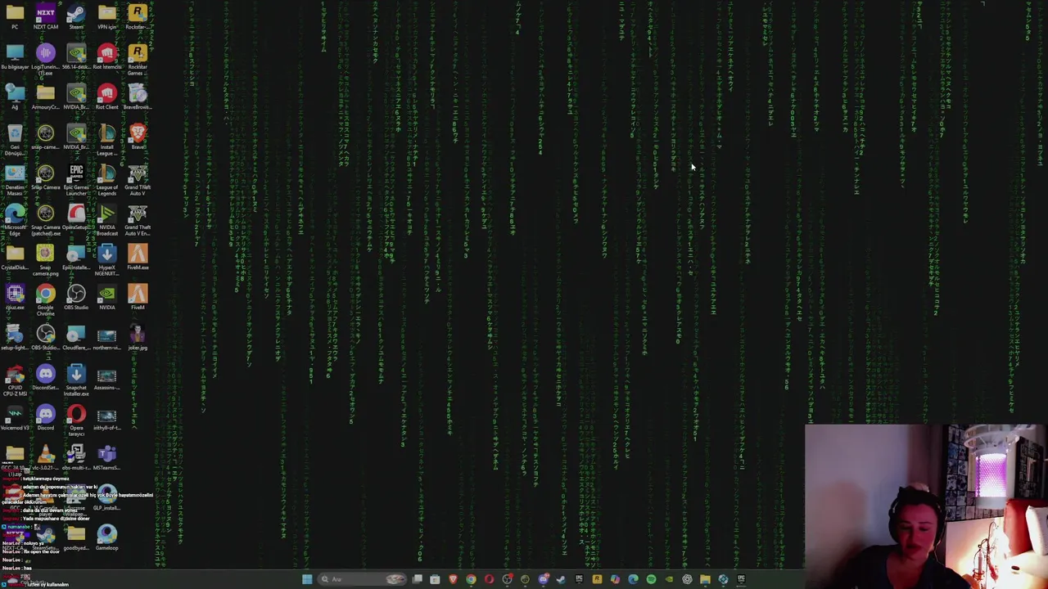Image resolution: width=1048 pixels, height=589 pixels.
Task: Select the Voicemod V3 shortcut
Action: (x=15, y=417)
